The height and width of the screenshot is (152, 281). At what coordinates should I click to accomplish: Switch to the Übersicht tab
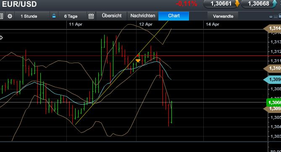pos(112,16)
